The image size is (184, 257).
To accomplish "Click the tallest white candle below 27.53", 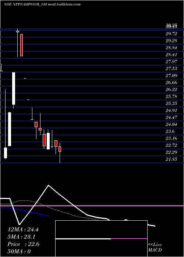I will pos(14,88).
